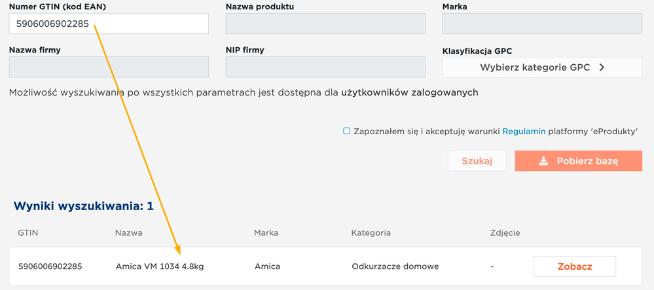Open the Regulamin link
Screen dimensions: 654x290
click(524, 132)
